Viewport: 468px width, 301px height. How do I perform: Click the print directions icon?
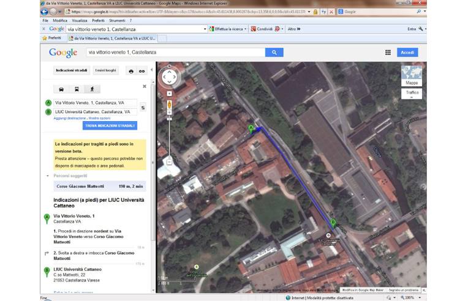click(x=130, y=71)
